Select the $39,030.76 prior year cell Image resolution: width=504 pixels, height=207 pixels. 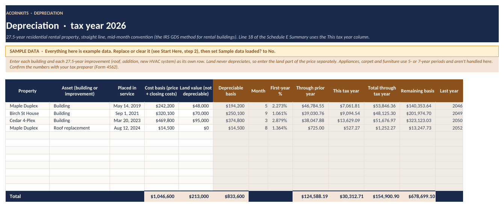tap(310, 113)
